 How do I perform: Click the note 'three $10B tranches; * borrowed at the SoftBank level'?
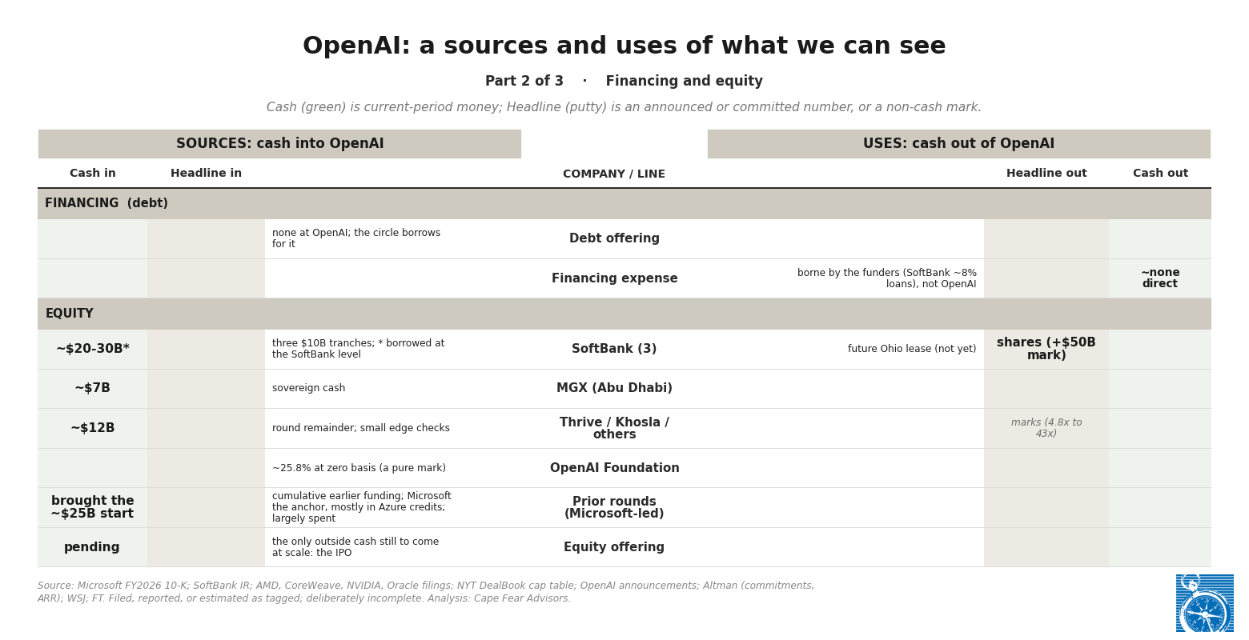coord(359,350)
